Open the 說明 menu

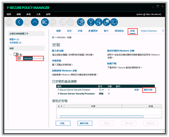pyautogui.click(x=48, y=14)
